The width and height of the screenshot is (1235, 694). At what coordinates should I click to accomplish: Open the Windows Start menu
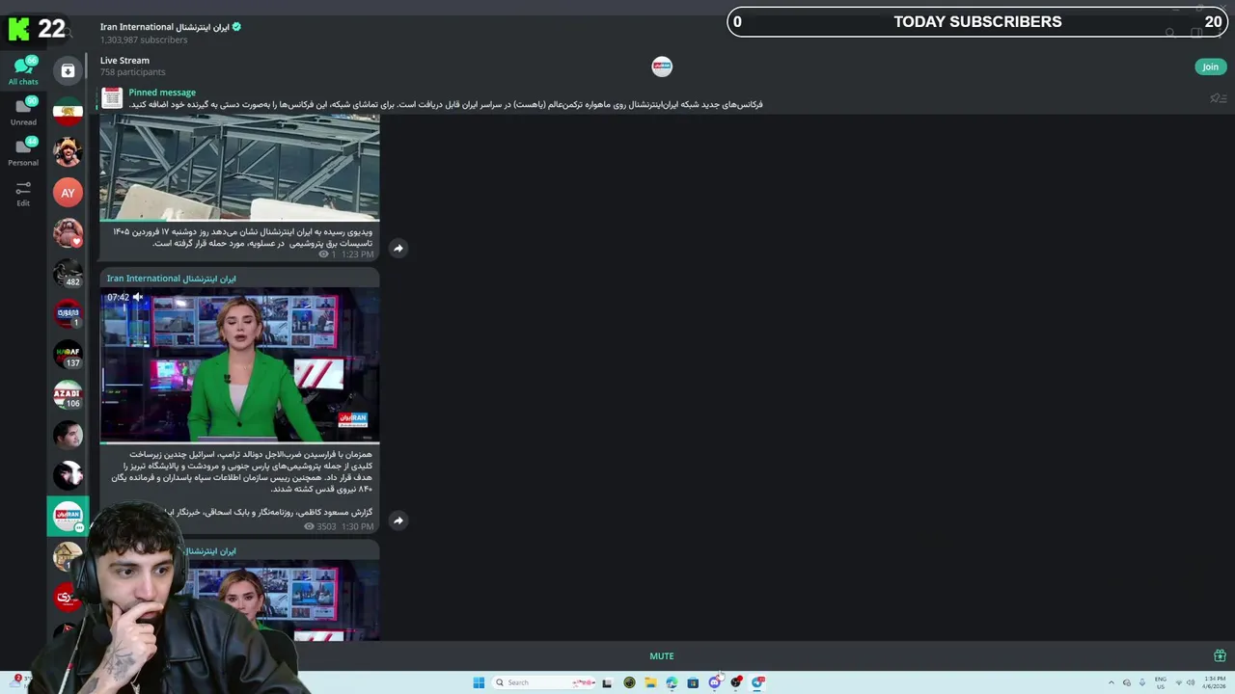[479, 682]
